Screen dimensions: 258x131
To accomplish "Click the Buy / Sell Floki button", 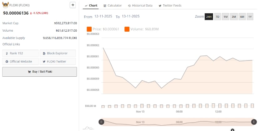I will [39, 72].
